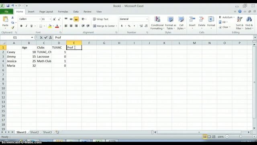Cancel entry with formula bar X
This screenshot has width=257, height=145.
(41, 37)
